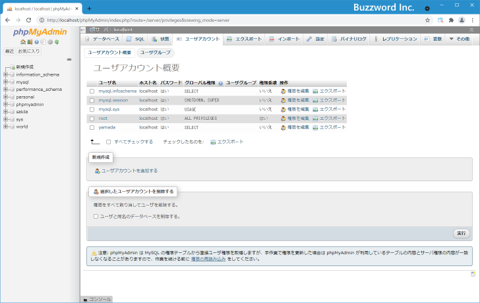Check the yamada user checkbox

coord(92,128)
